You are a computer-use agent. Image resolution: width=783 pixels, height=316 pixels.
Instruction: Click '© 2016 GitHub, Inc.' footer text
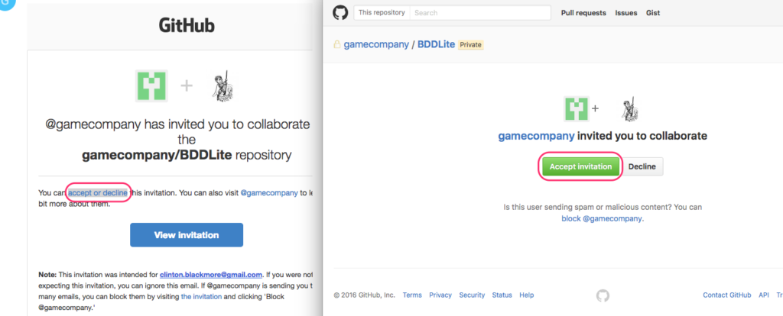(364, 295)
